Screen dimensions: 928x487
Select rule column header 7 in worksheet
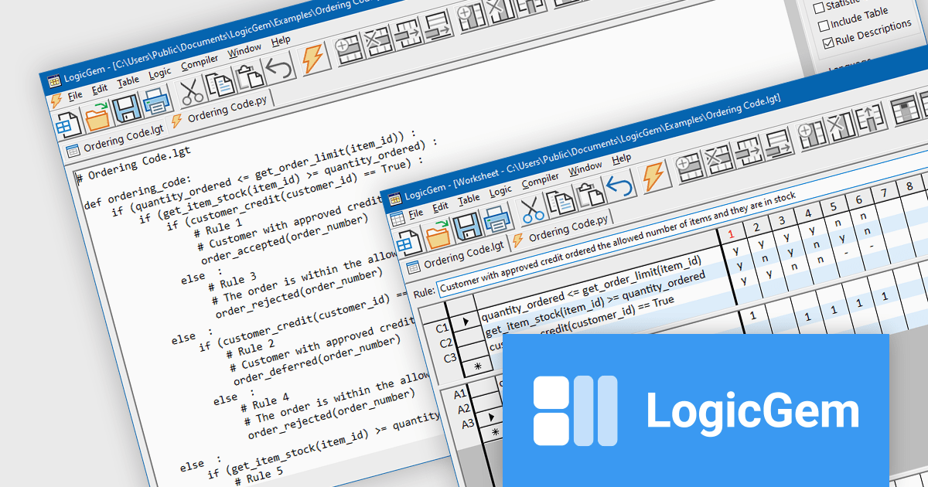tap(884, 191)
